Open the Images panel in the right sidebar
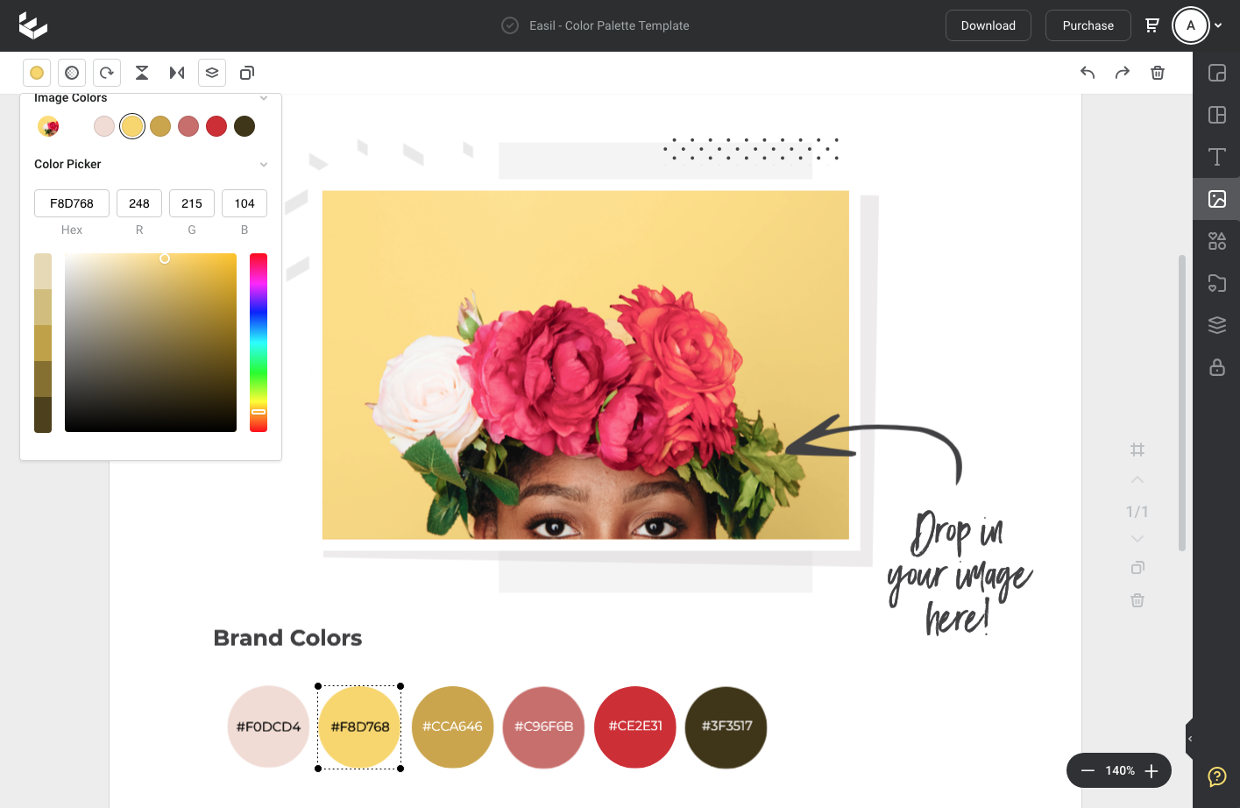Screen dimensions: 1240x808 point(1216,199)
